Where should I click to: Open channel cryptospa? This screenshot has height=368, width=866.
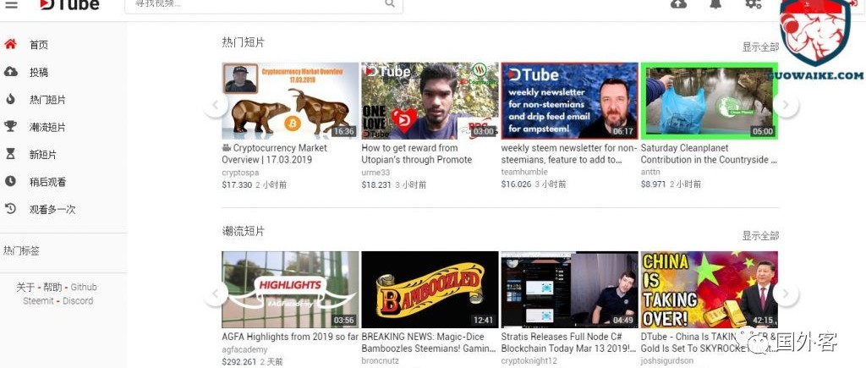coord(239,173)
